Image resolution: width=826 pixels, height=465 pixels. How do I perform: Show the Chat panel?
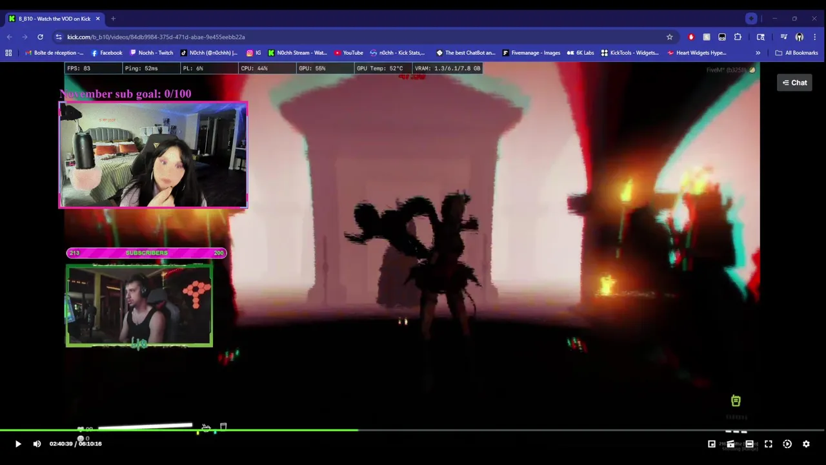794,83
